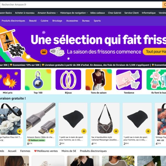Screen dimensions: 166x166
Task: Open Service Client link
Action: pyautogui.click(x=131, y=13)
